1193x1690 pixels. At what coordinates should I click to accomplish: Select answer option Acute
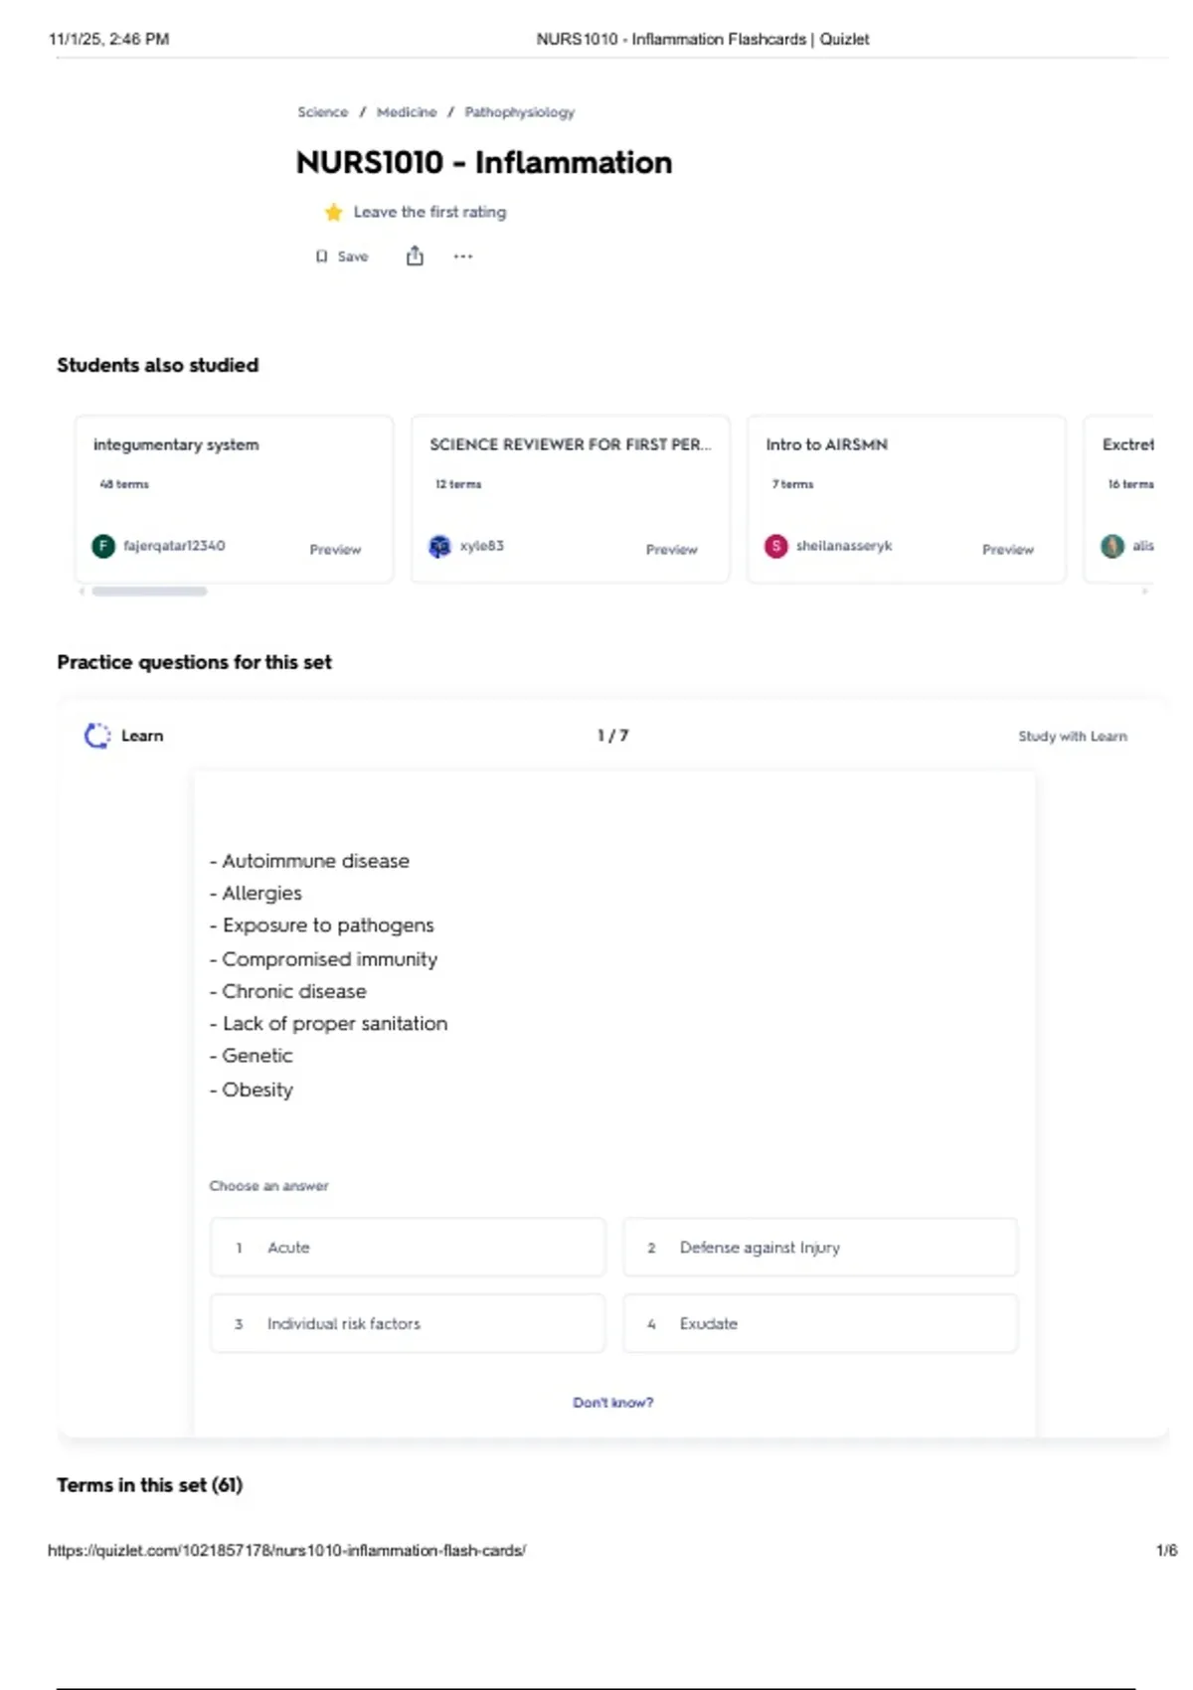click(408, 1247)
